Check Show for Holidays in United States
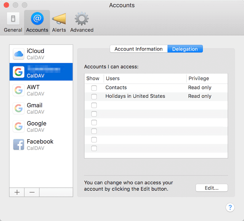Viewport: 244px width, 221px height. [x=94, y=96]
